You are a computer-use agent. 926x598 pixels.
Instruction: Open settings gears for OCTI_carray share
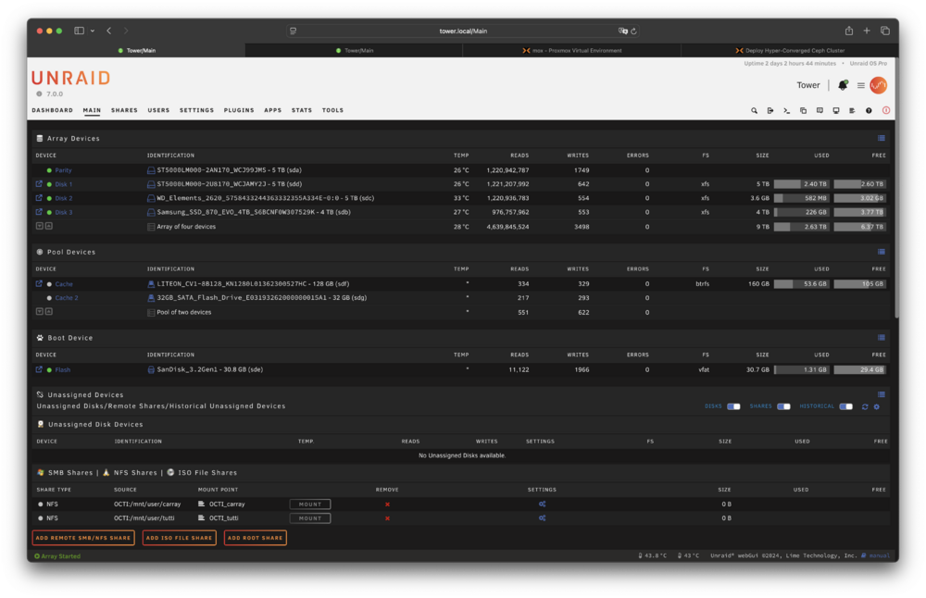pos(542,505)
